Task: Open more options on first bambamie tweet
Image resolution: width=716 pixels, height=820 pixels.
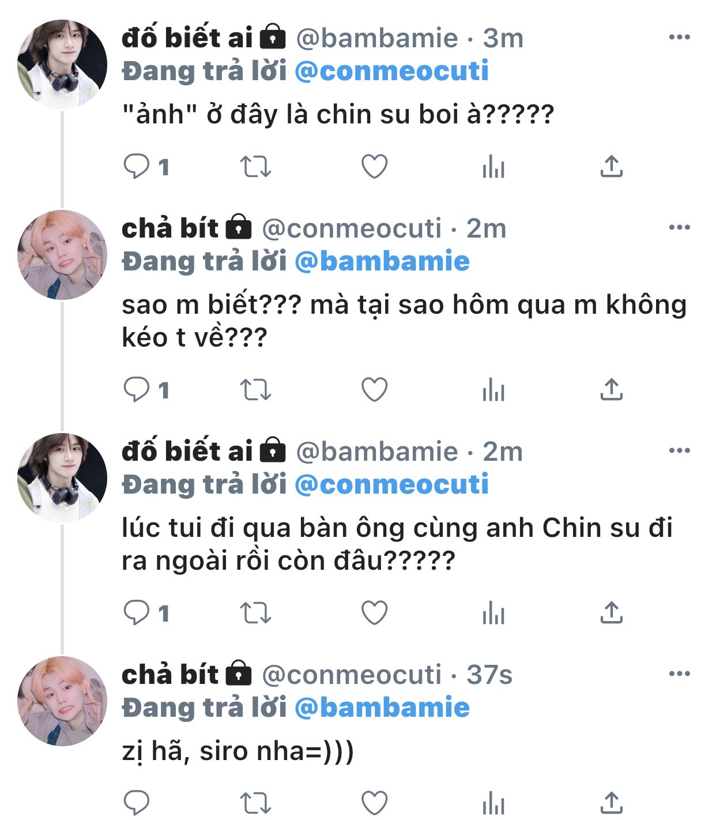Action: pyautogui.click(x=680, y=37)
